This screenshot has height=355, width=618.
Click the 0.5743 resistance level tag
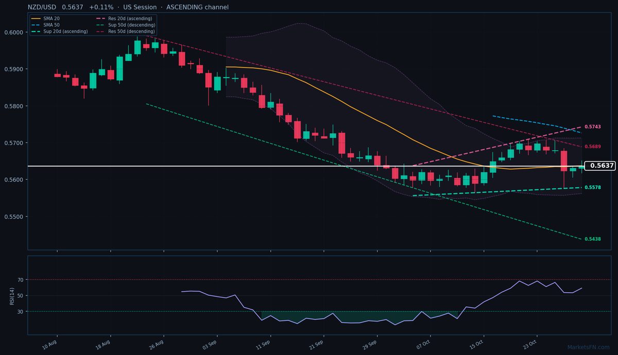(593, 127)
